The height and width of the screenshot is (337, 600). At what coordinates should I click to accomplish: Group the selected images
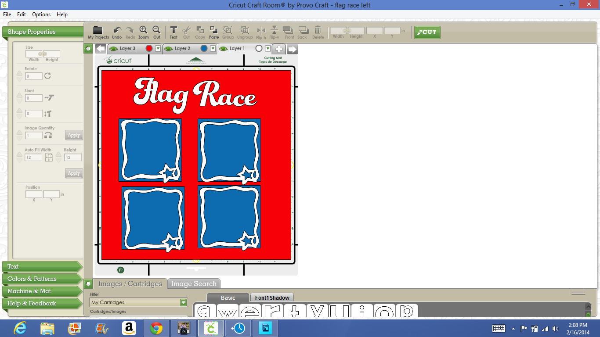coord(228,32)
